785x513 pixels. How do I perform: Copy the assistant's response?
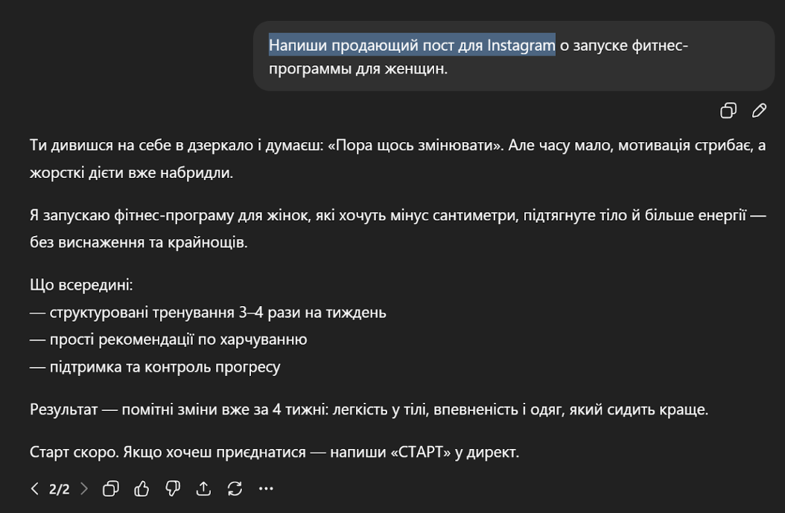pos(111,489)
